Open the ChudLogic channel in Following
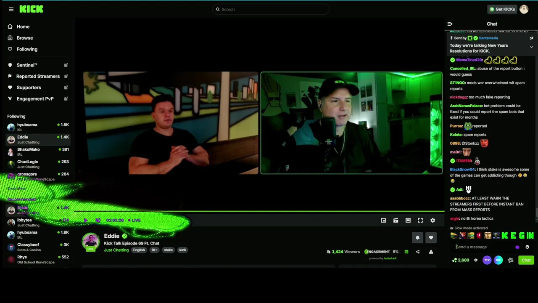Screen dimensions: 538x303 38,164
